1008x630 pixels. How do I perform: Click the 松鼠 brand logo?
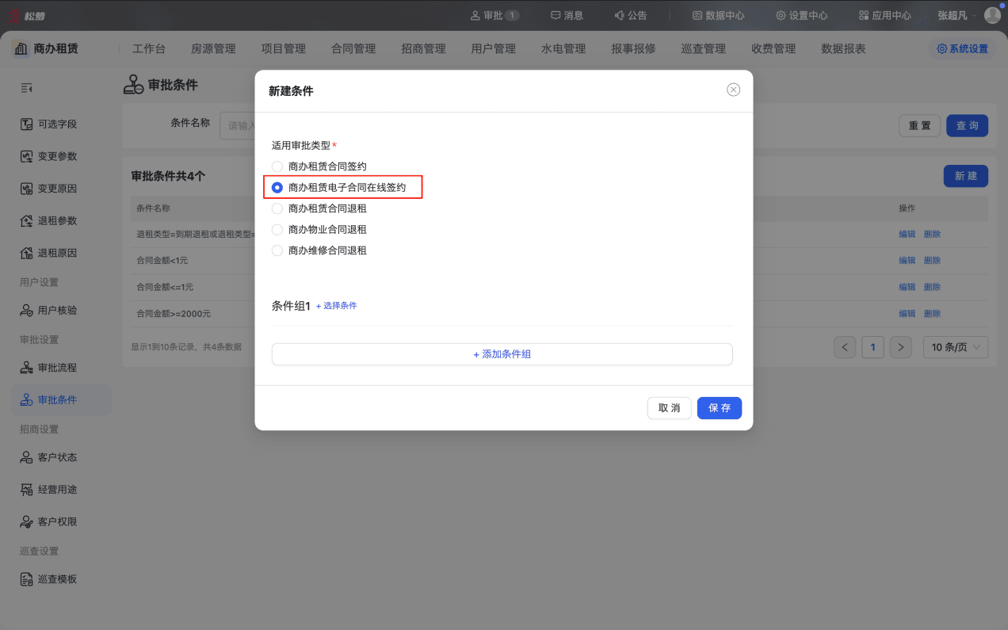(x=28, y=15)
